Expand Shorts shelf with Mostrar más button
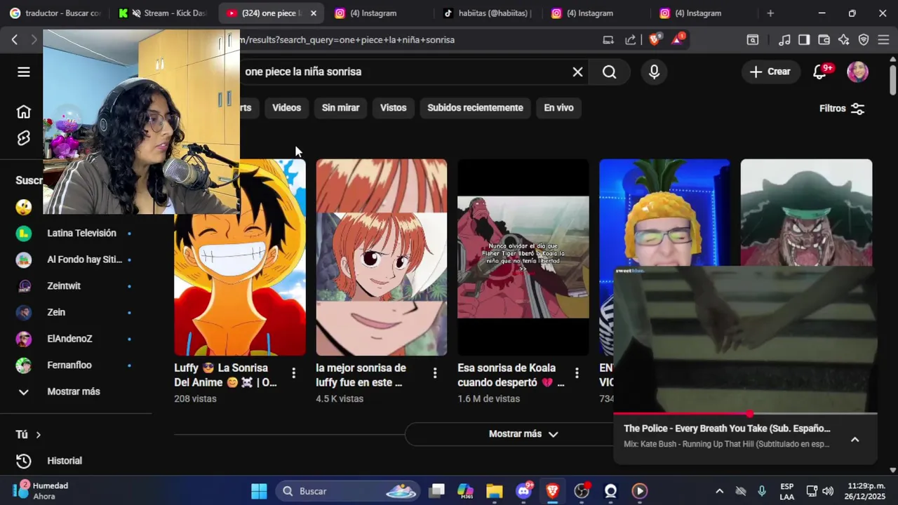 pyautogui.click(x=523, y=434)
